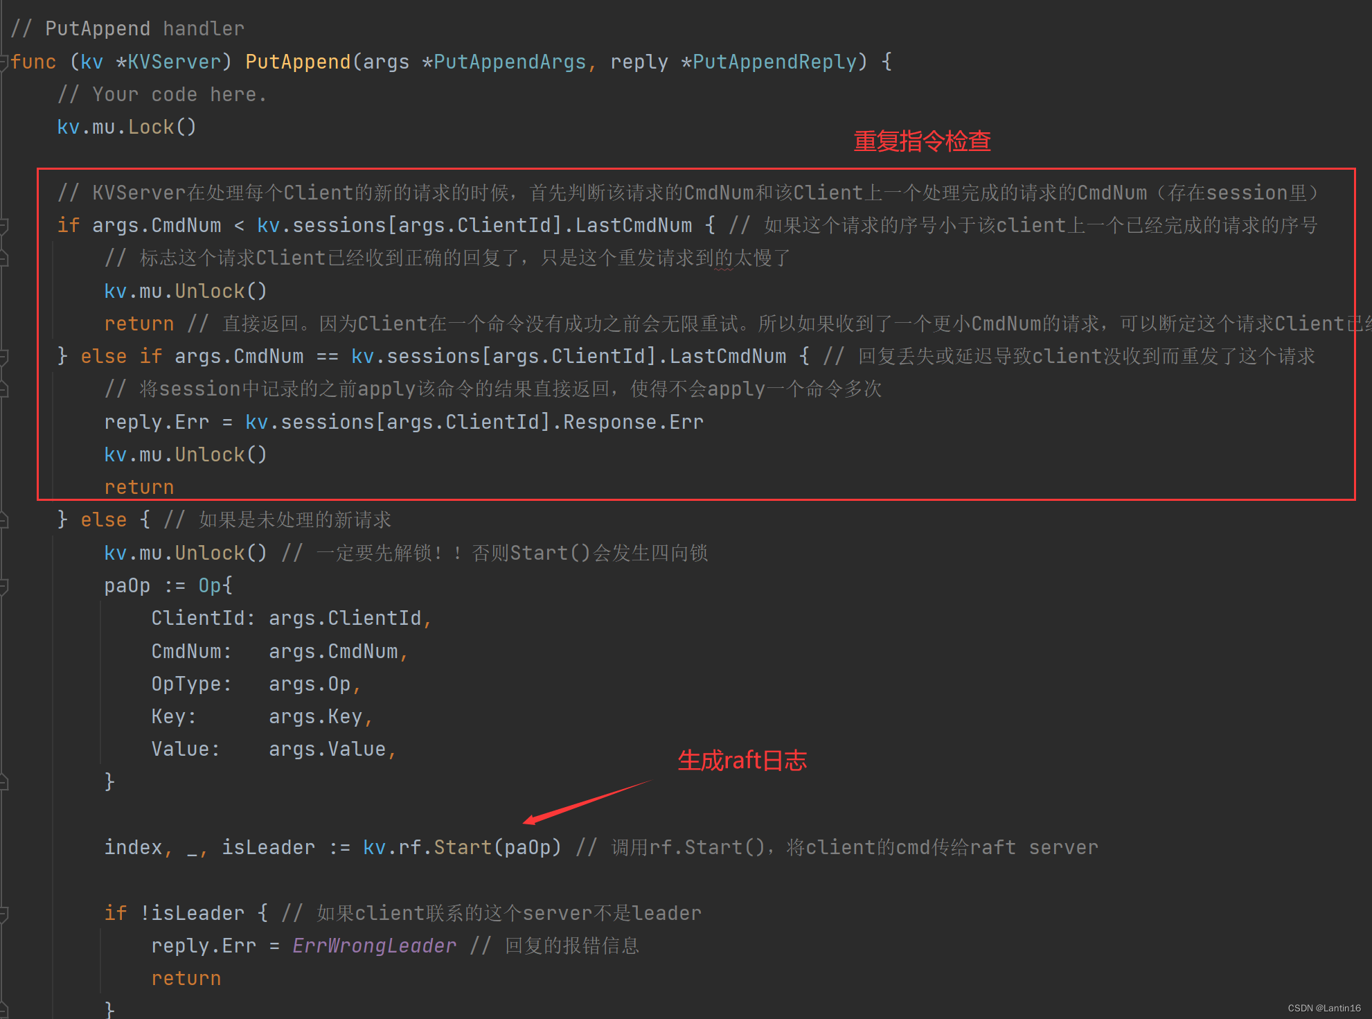1372x1019 pixels.
Task: Click the PutAppendArgs type name
Action: click(510, 62)
